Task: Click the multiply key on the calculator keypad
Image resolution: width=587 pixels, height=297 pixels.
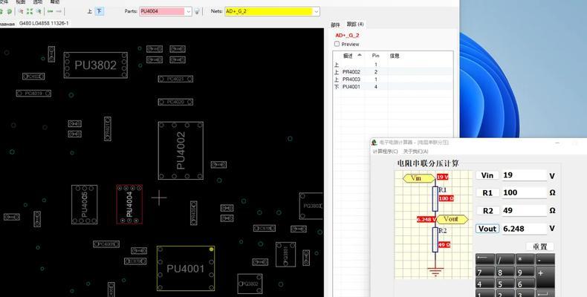Action: pyautogui.click(x=525, y=259)
